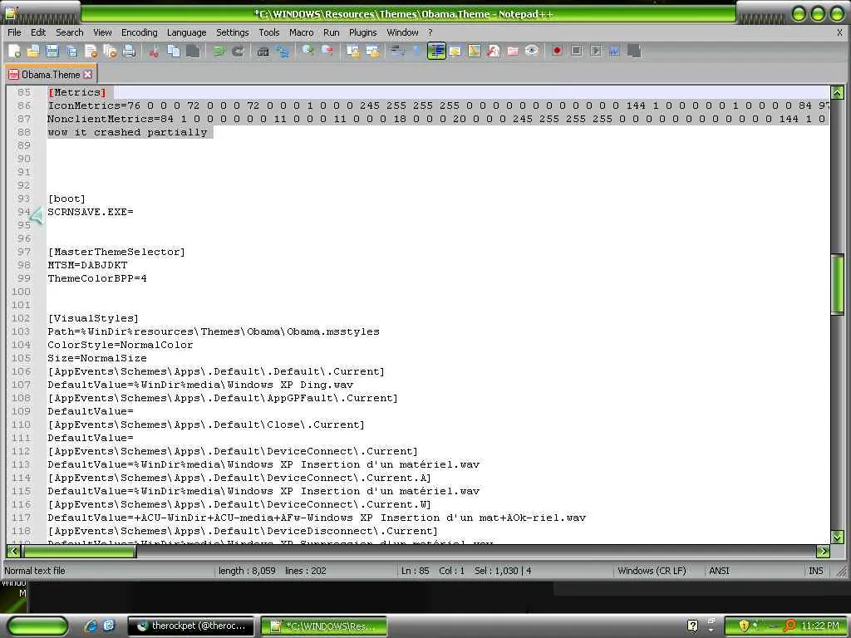Open the Tools menu

tap(268, 32)
